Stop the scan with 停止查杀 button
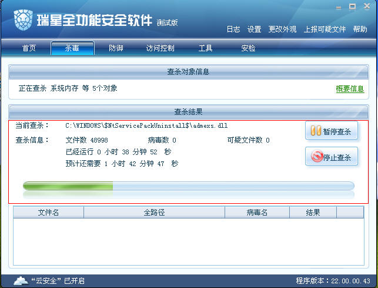The width and height of the screenshot is (378, 288). [331, 157]
